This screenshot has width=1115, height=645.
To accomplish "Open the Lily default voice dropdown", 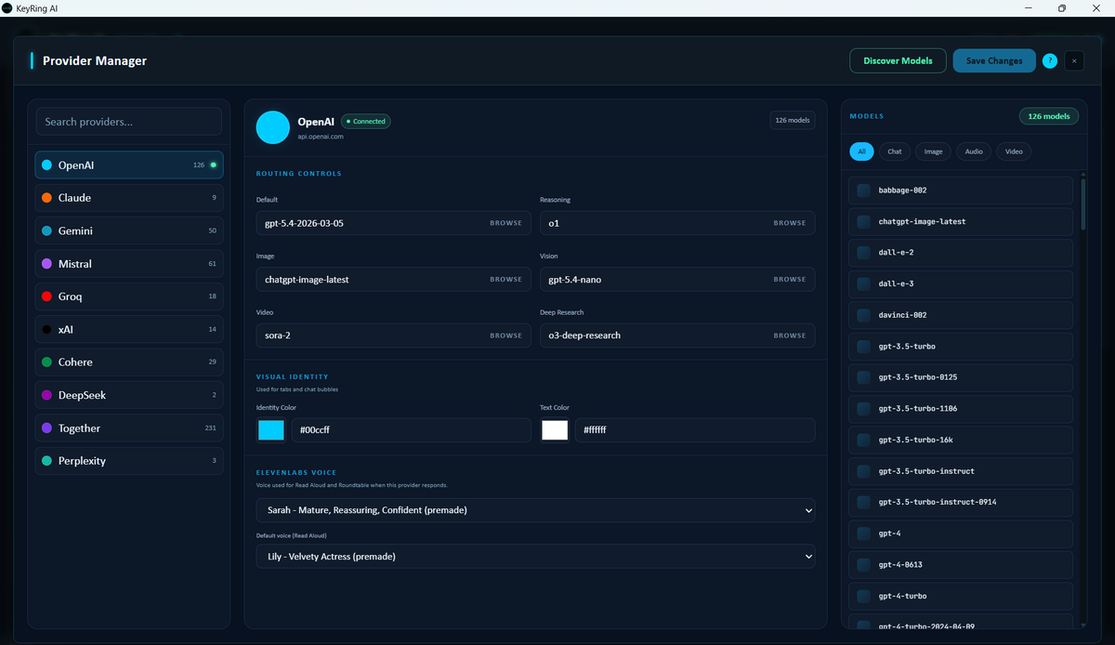I will pyautogui.click(x=535, y=557).
